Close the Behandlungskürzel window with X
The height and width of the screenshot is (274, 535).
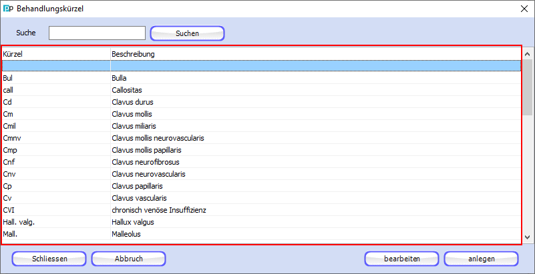point(524,9)
